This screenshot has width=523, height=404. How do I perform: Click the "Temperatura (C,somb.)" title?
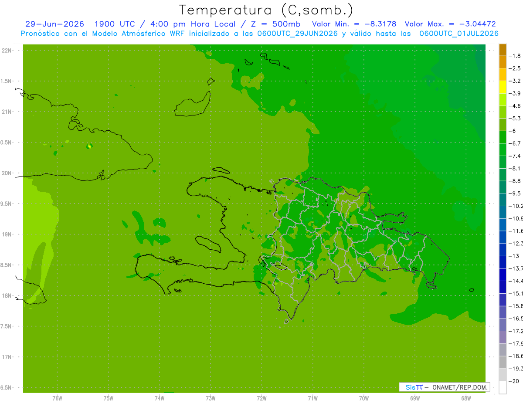click(266, 10)
